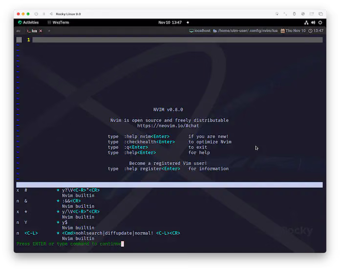This screenshot has height=271, width=340.
Task: Click the :help nvim<Enter> text
Action: pyautogui.click(x=147, y=136)
